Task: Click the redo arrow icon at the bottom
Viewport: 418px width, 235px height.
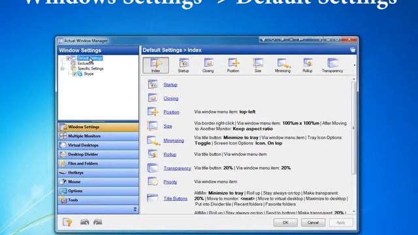Action: (98, 222)
